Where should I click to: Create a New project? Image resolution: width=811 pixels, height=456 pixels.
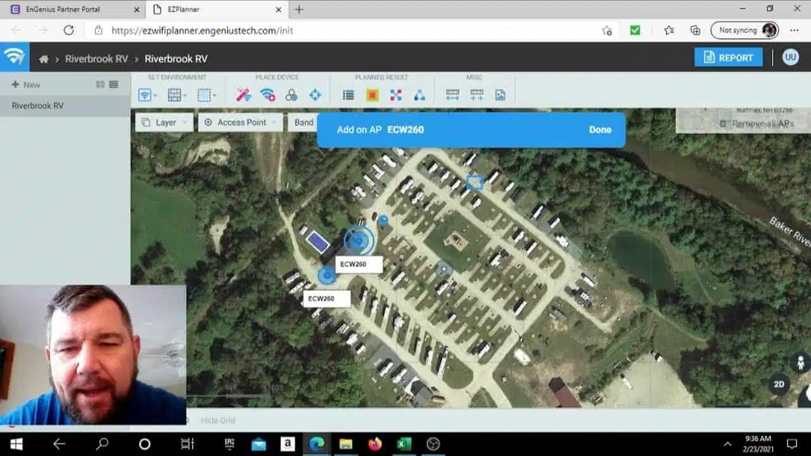pyautogui.click(x=26, y=84)
